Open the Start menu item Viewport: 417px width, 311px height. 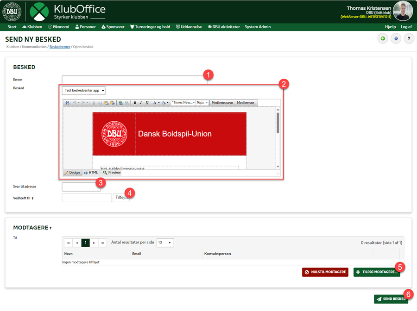click(12, 27)
